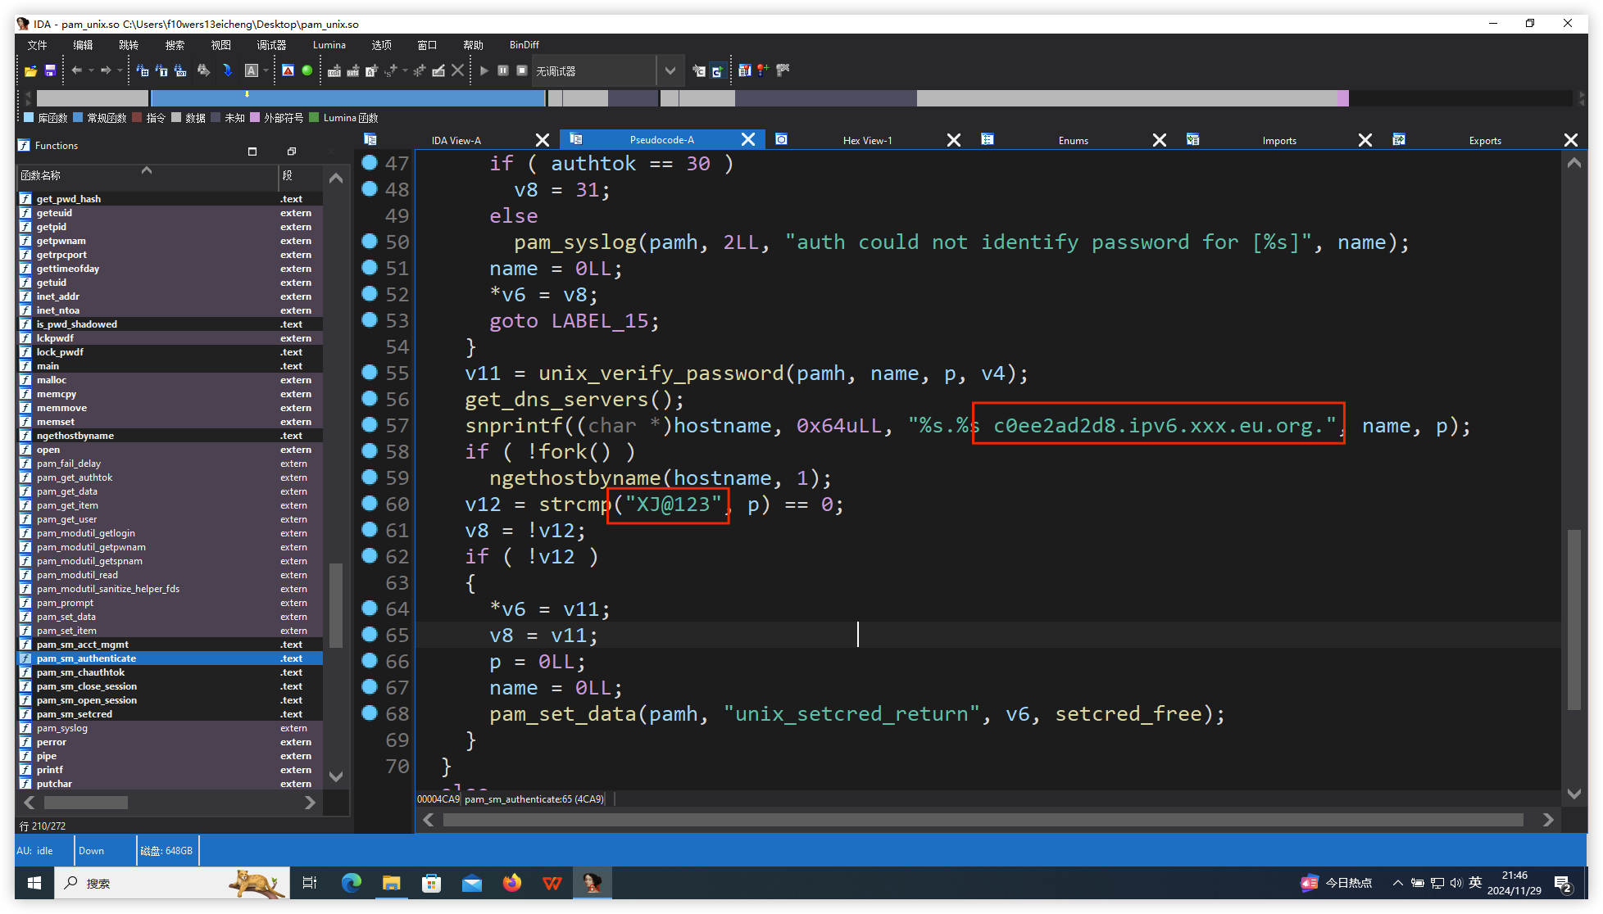Click the breakpoint list toolbar icon

tap(744, 70)
